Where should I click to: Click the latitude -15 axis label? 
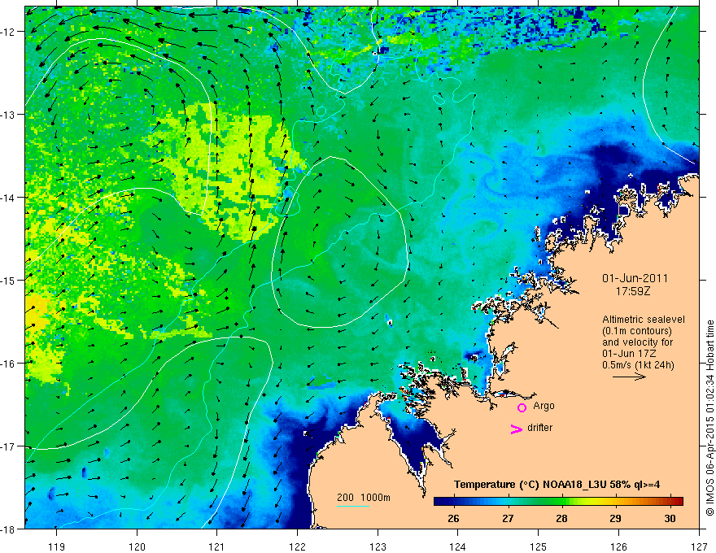click(8, 280)
